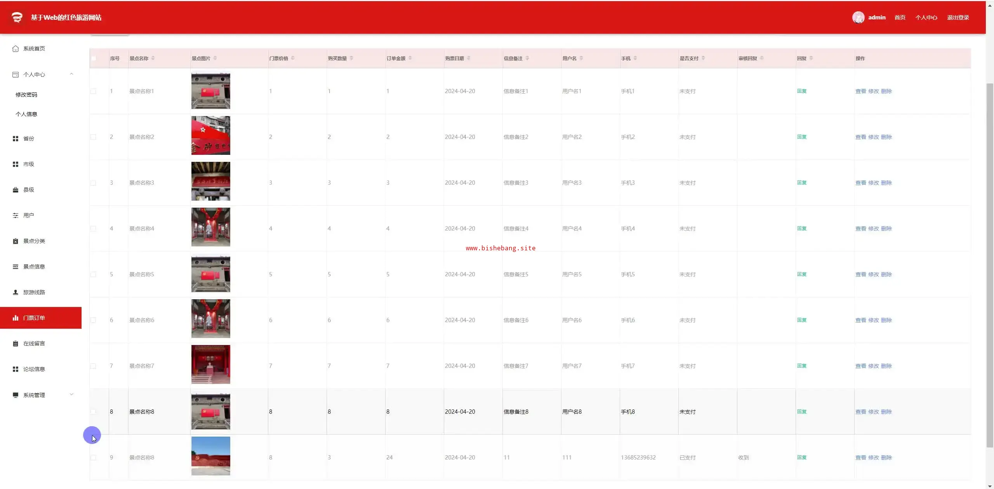Screen dimensions: 994x489
Task: Click the 景点分类 clipboard icon
Action: tap(16, 241)
